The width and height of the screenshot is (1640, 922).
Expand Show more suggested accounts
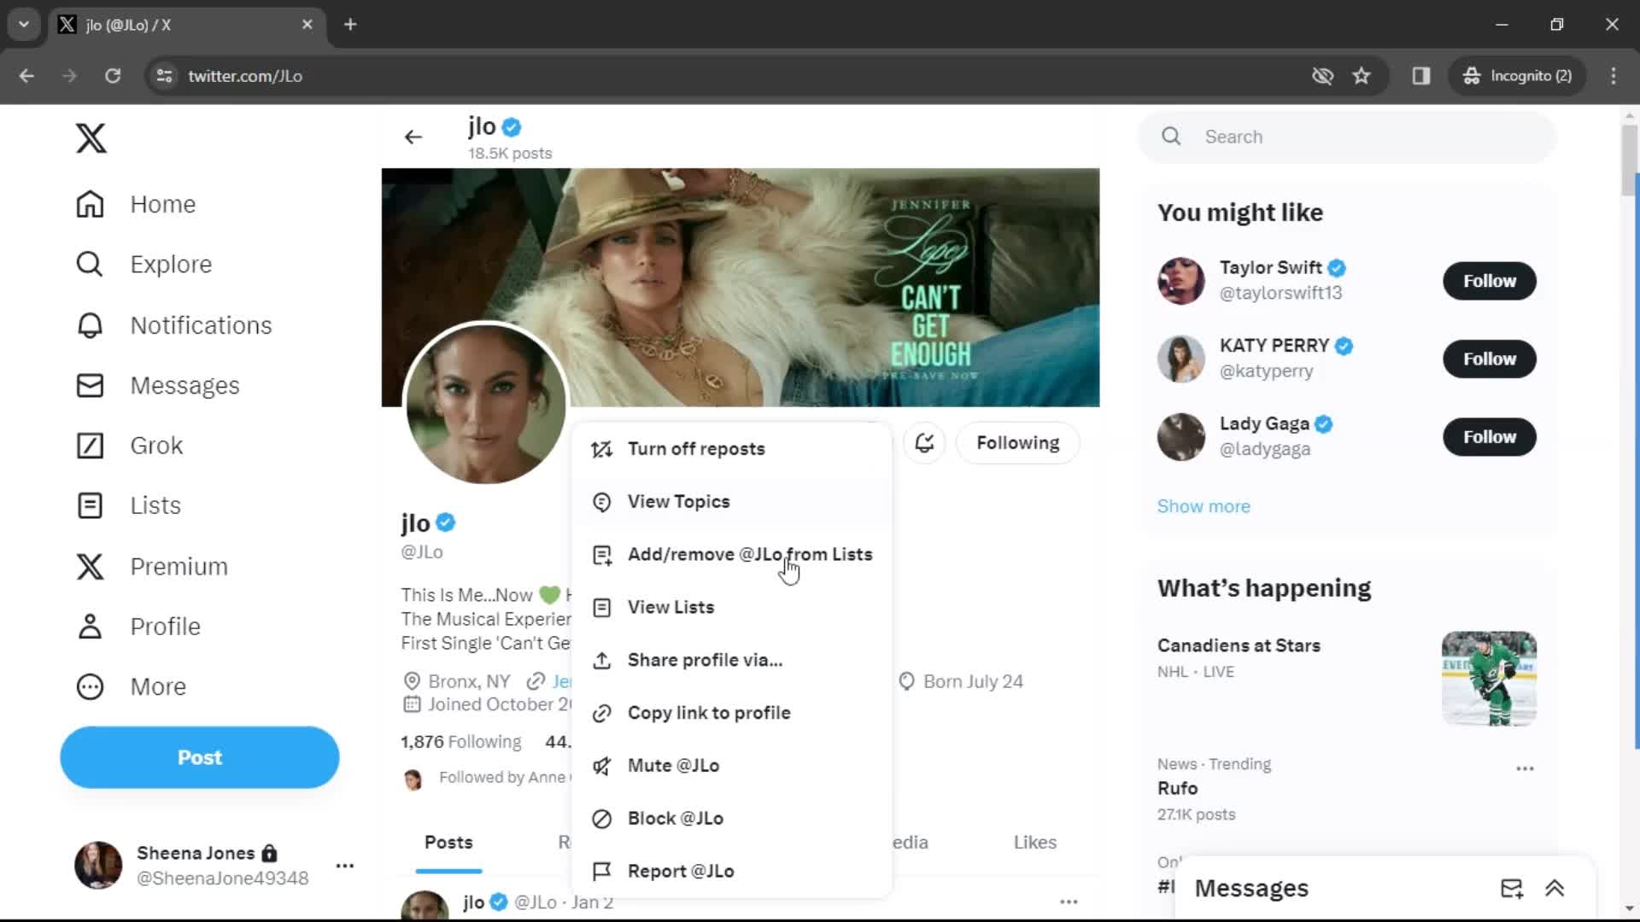(1204, 505)
